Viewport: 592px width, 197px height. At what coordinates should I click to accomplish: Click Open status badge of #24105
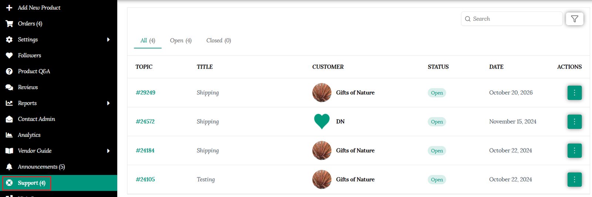(437, 180)
